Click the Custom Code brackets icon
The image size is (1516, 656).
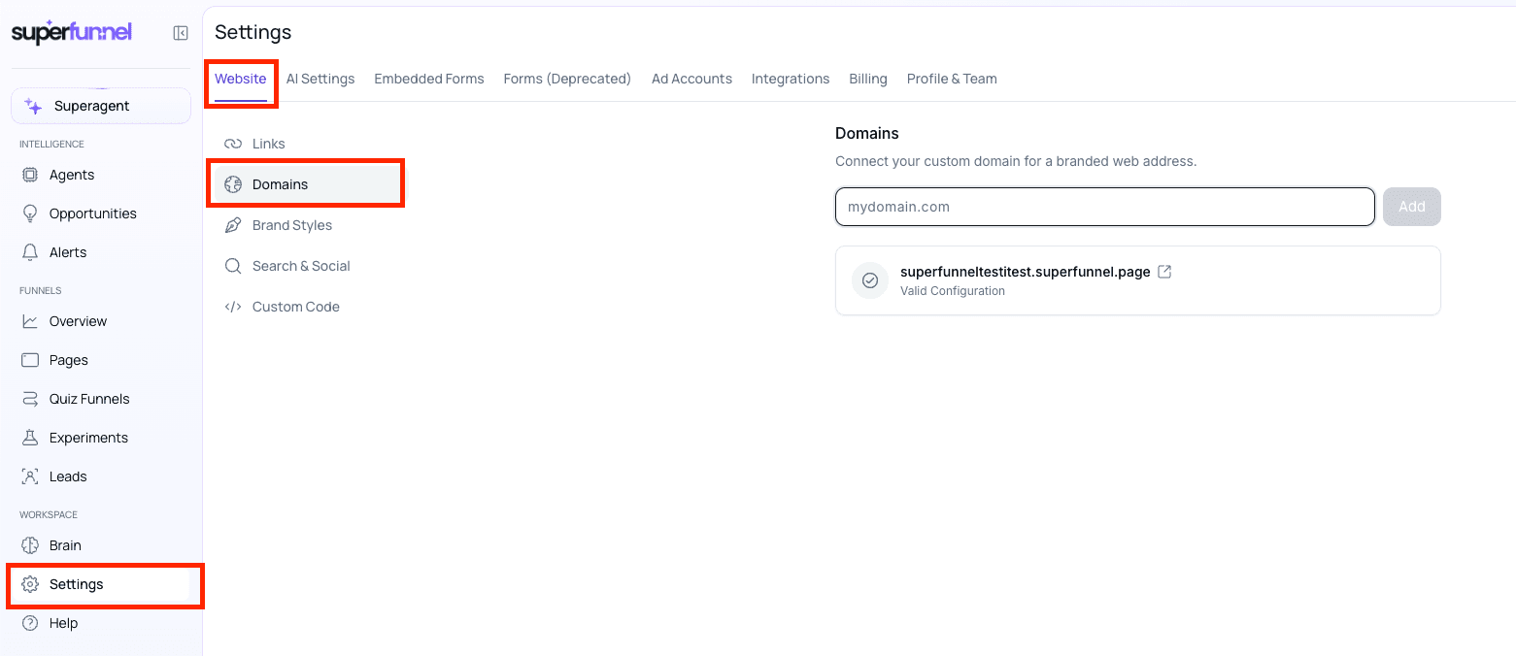tap(233, 307)
